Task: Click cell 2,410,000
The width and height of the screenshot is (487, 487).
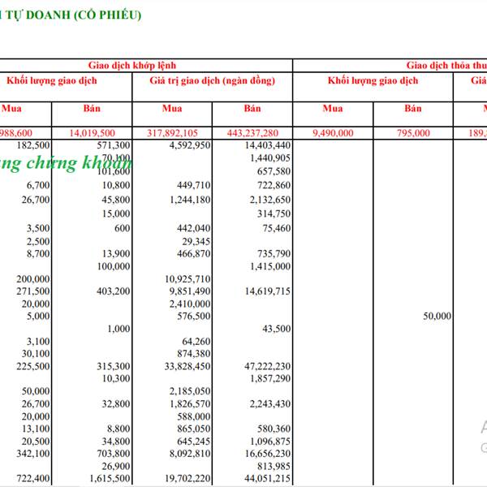Action: pos(190,304)
